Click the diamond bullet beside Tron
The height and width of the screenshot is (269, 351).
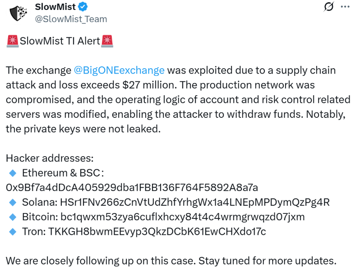(12, 232)
